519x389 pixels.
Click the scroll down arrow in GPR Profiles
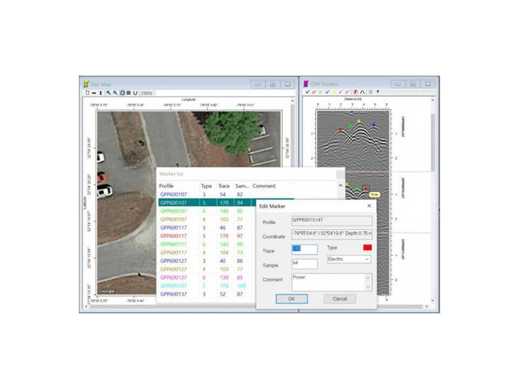[x=432, y=300]
